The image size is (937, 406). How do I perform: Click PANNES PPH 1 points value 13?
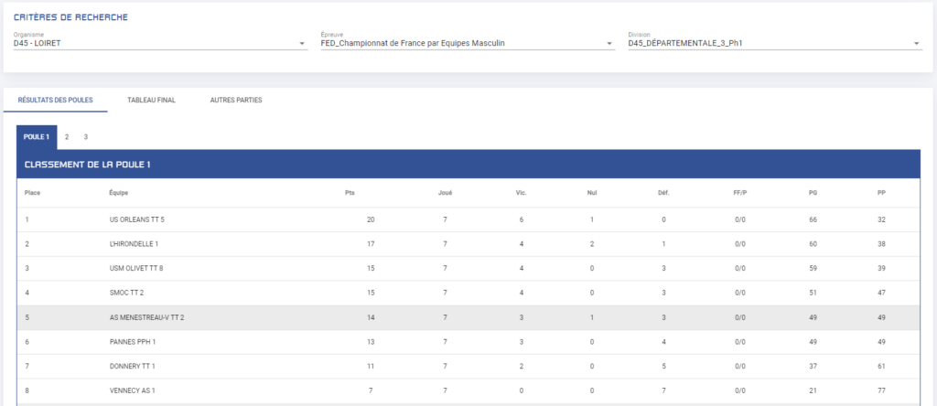[371, 341]
